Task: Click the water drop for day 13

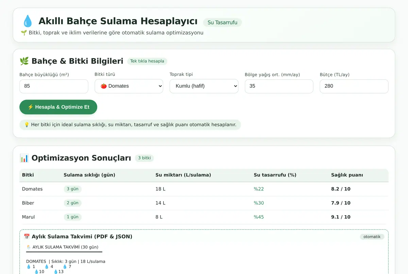Action: click(56, 272)
